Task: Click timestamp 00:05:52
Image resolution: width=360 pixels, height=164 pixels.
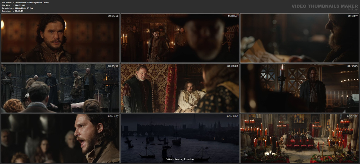Action: 113,16
